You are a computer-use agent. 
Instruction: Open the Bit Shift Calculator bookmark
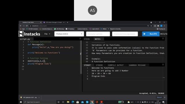(x=32, y=29)
